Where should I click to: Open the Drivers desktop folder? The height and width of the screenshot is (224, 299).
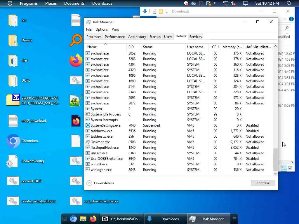(x=13, y=40)
